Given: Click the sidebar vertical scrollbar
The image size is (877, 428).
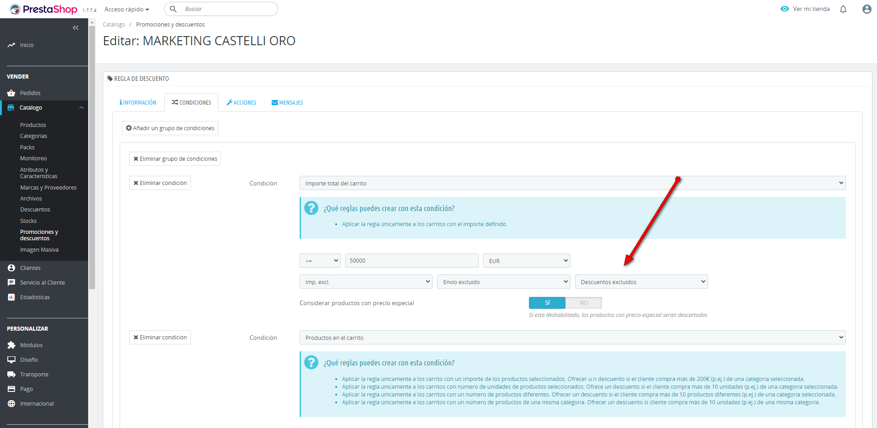Looking at the screenshot, I should pos(92,158).
